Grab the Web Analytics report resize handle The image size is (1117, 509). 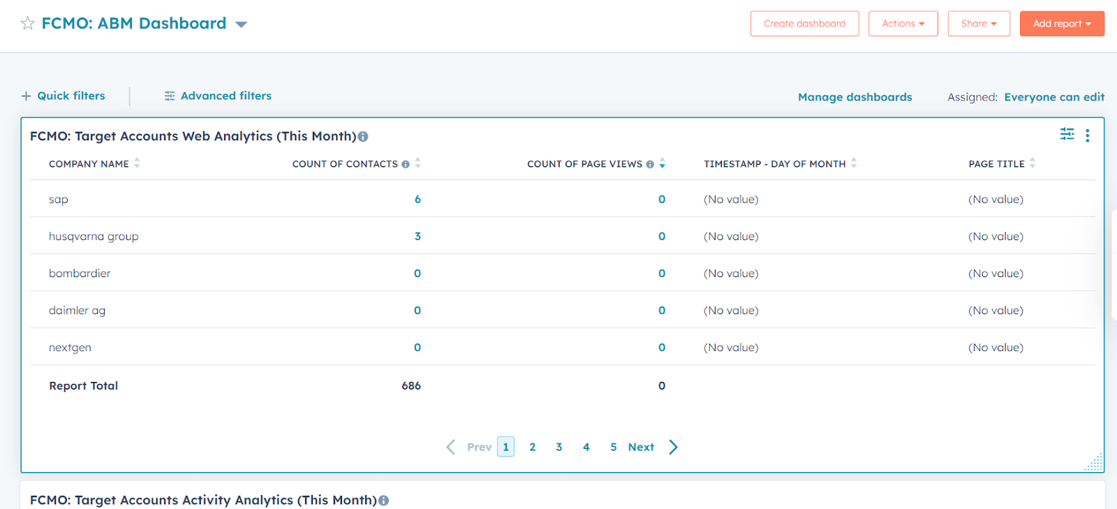point(1094,462)
